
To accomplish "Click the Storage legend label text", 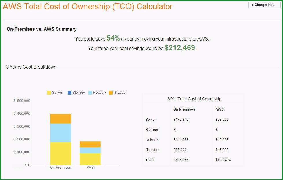I will coord(79,92).
